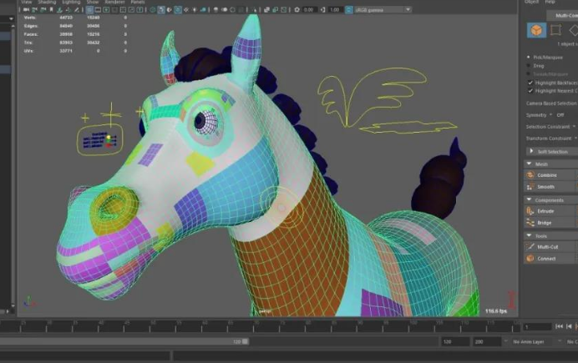Screen dimensions: 578x363
Task: Open the Symmetry dropdown showing Off
Action: tap(560, 115)
